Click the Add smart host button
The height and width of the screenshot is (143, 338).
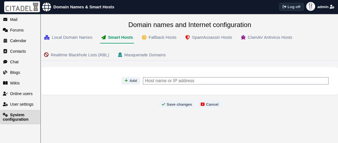131,81
